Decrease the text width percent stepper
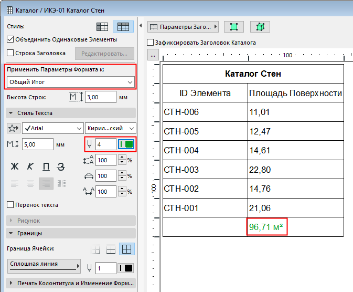 click(x=122, y=179)
